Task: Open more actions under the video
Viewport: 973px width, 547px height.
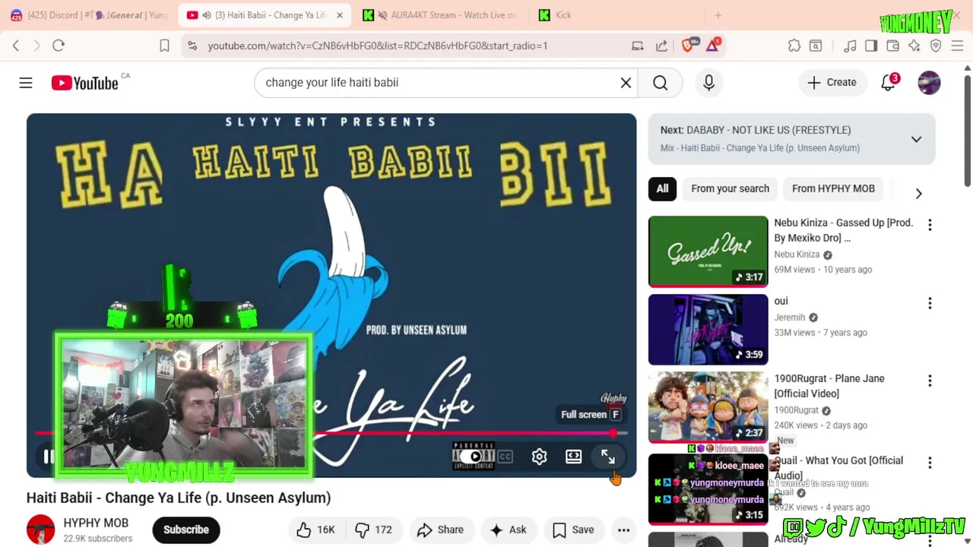Action: coord(623,530)
